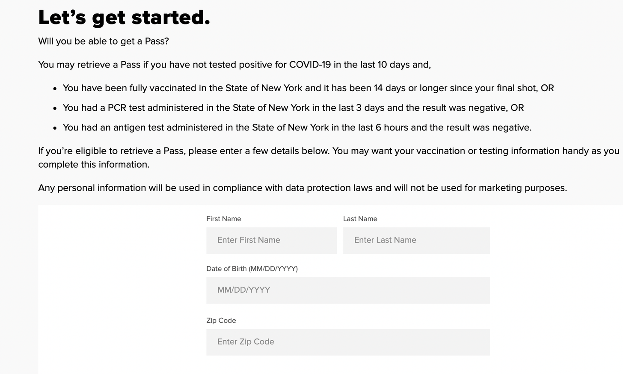
Task: Focus the Enter Last Name text box
Action: (416, 240)
